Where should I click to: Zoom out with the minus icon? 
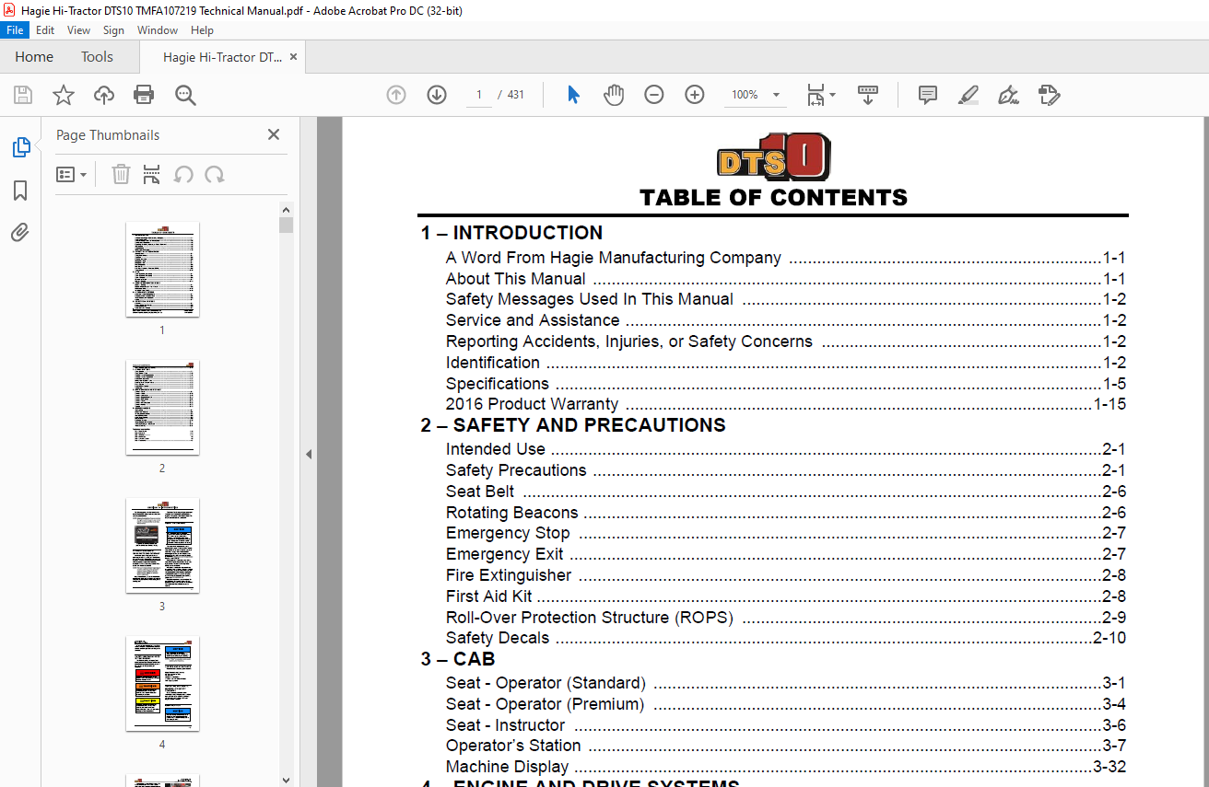[x=654, y=95]
